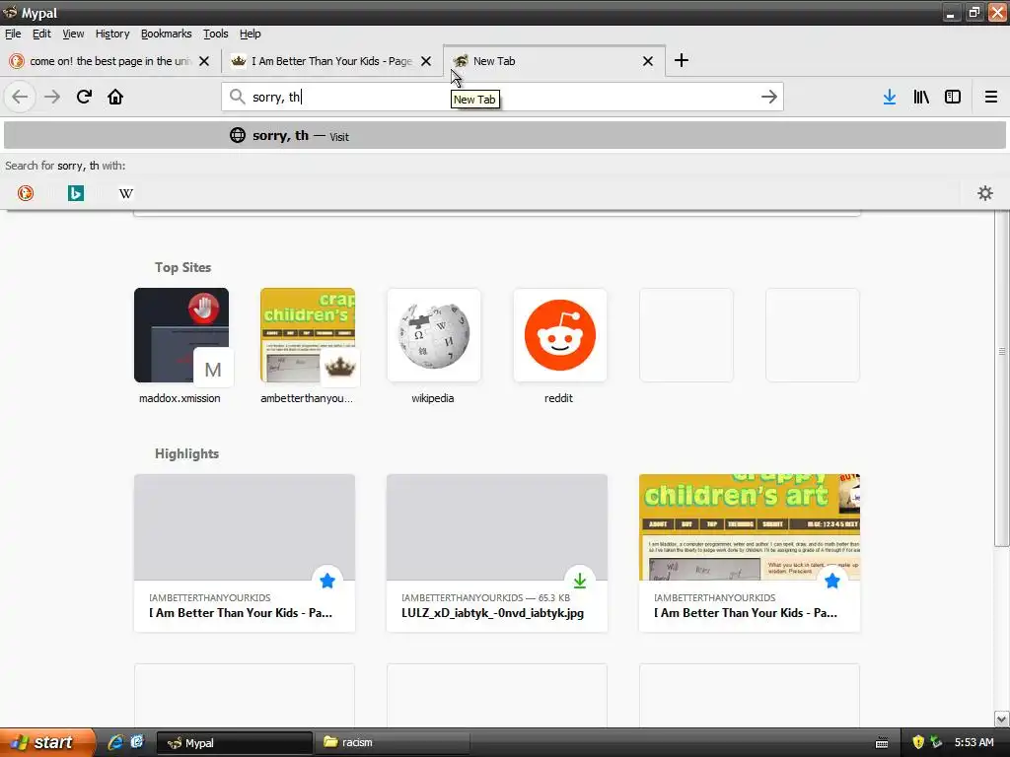This screenshot has height=757, width=1010.
Task: Open LULZ_xD_iabtyk_-0nvd_iabtyk.jpg highlight
Action: coord(497,553)
